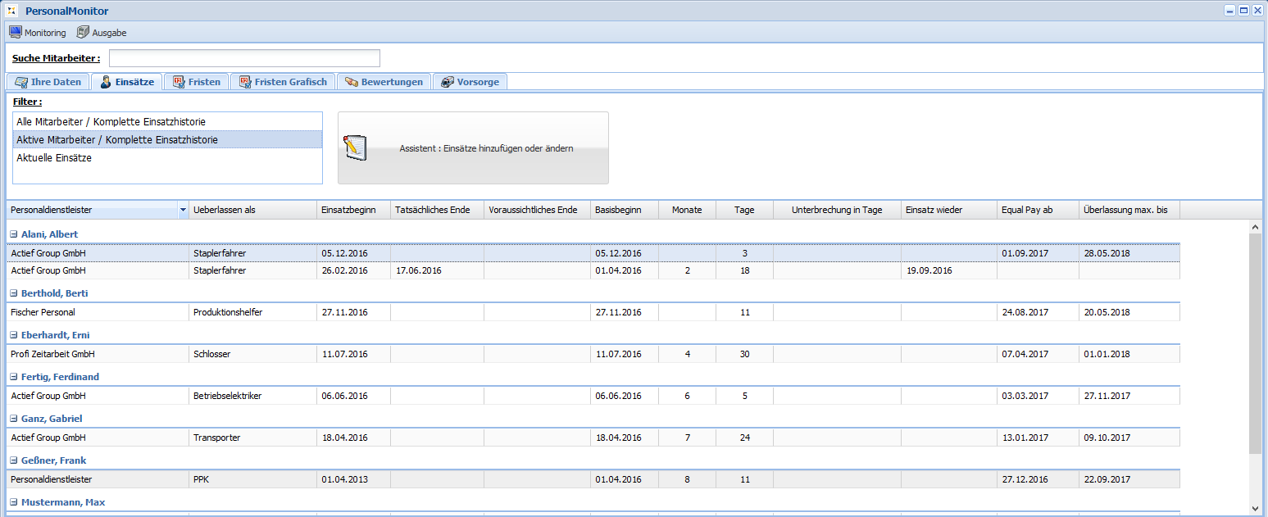Click the Ausgabe printer icon

click(x=83, y=33)
